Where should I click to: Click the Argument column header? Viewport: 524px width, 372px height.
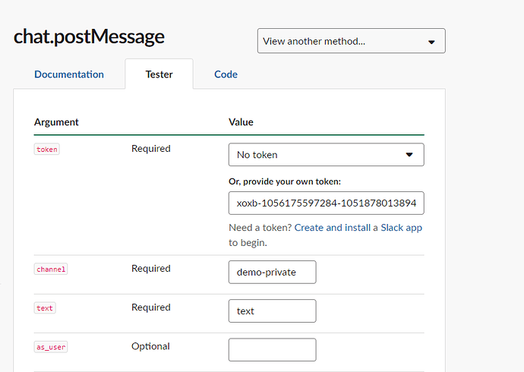pyautogui.click(x=56, y=122)
